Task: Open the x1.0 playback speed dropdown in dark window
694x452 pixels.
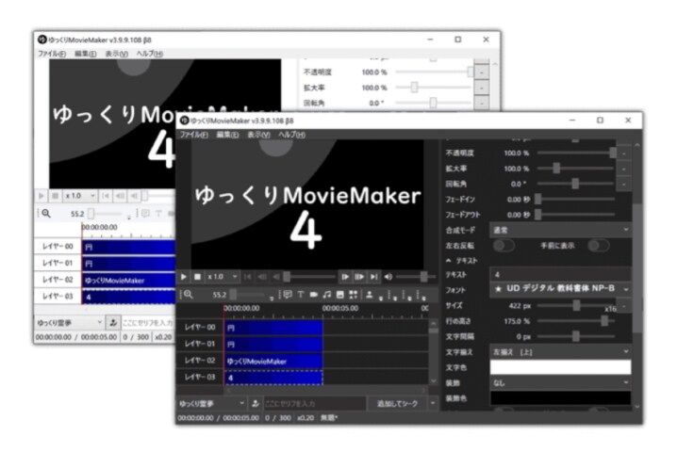Action: (x=223, y=277)
